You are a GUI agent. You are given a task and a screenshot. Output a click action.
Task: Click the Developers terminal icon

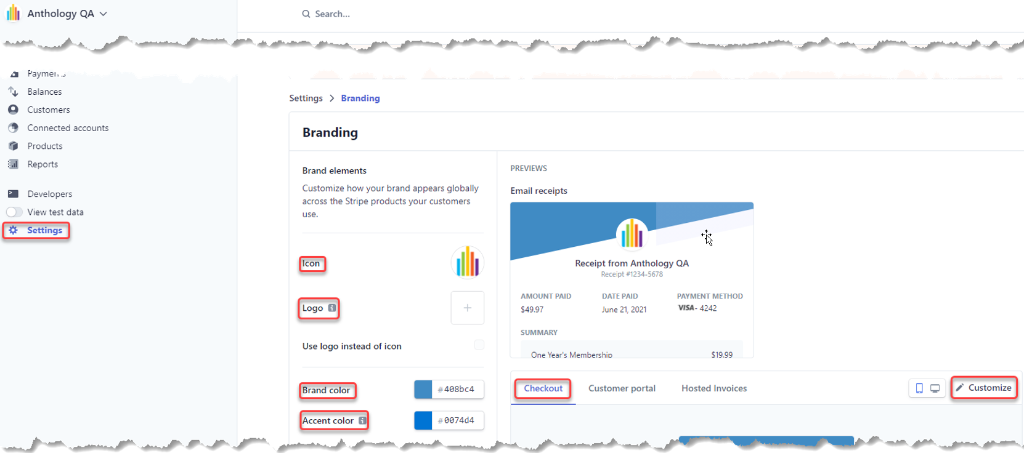[13, 194]
